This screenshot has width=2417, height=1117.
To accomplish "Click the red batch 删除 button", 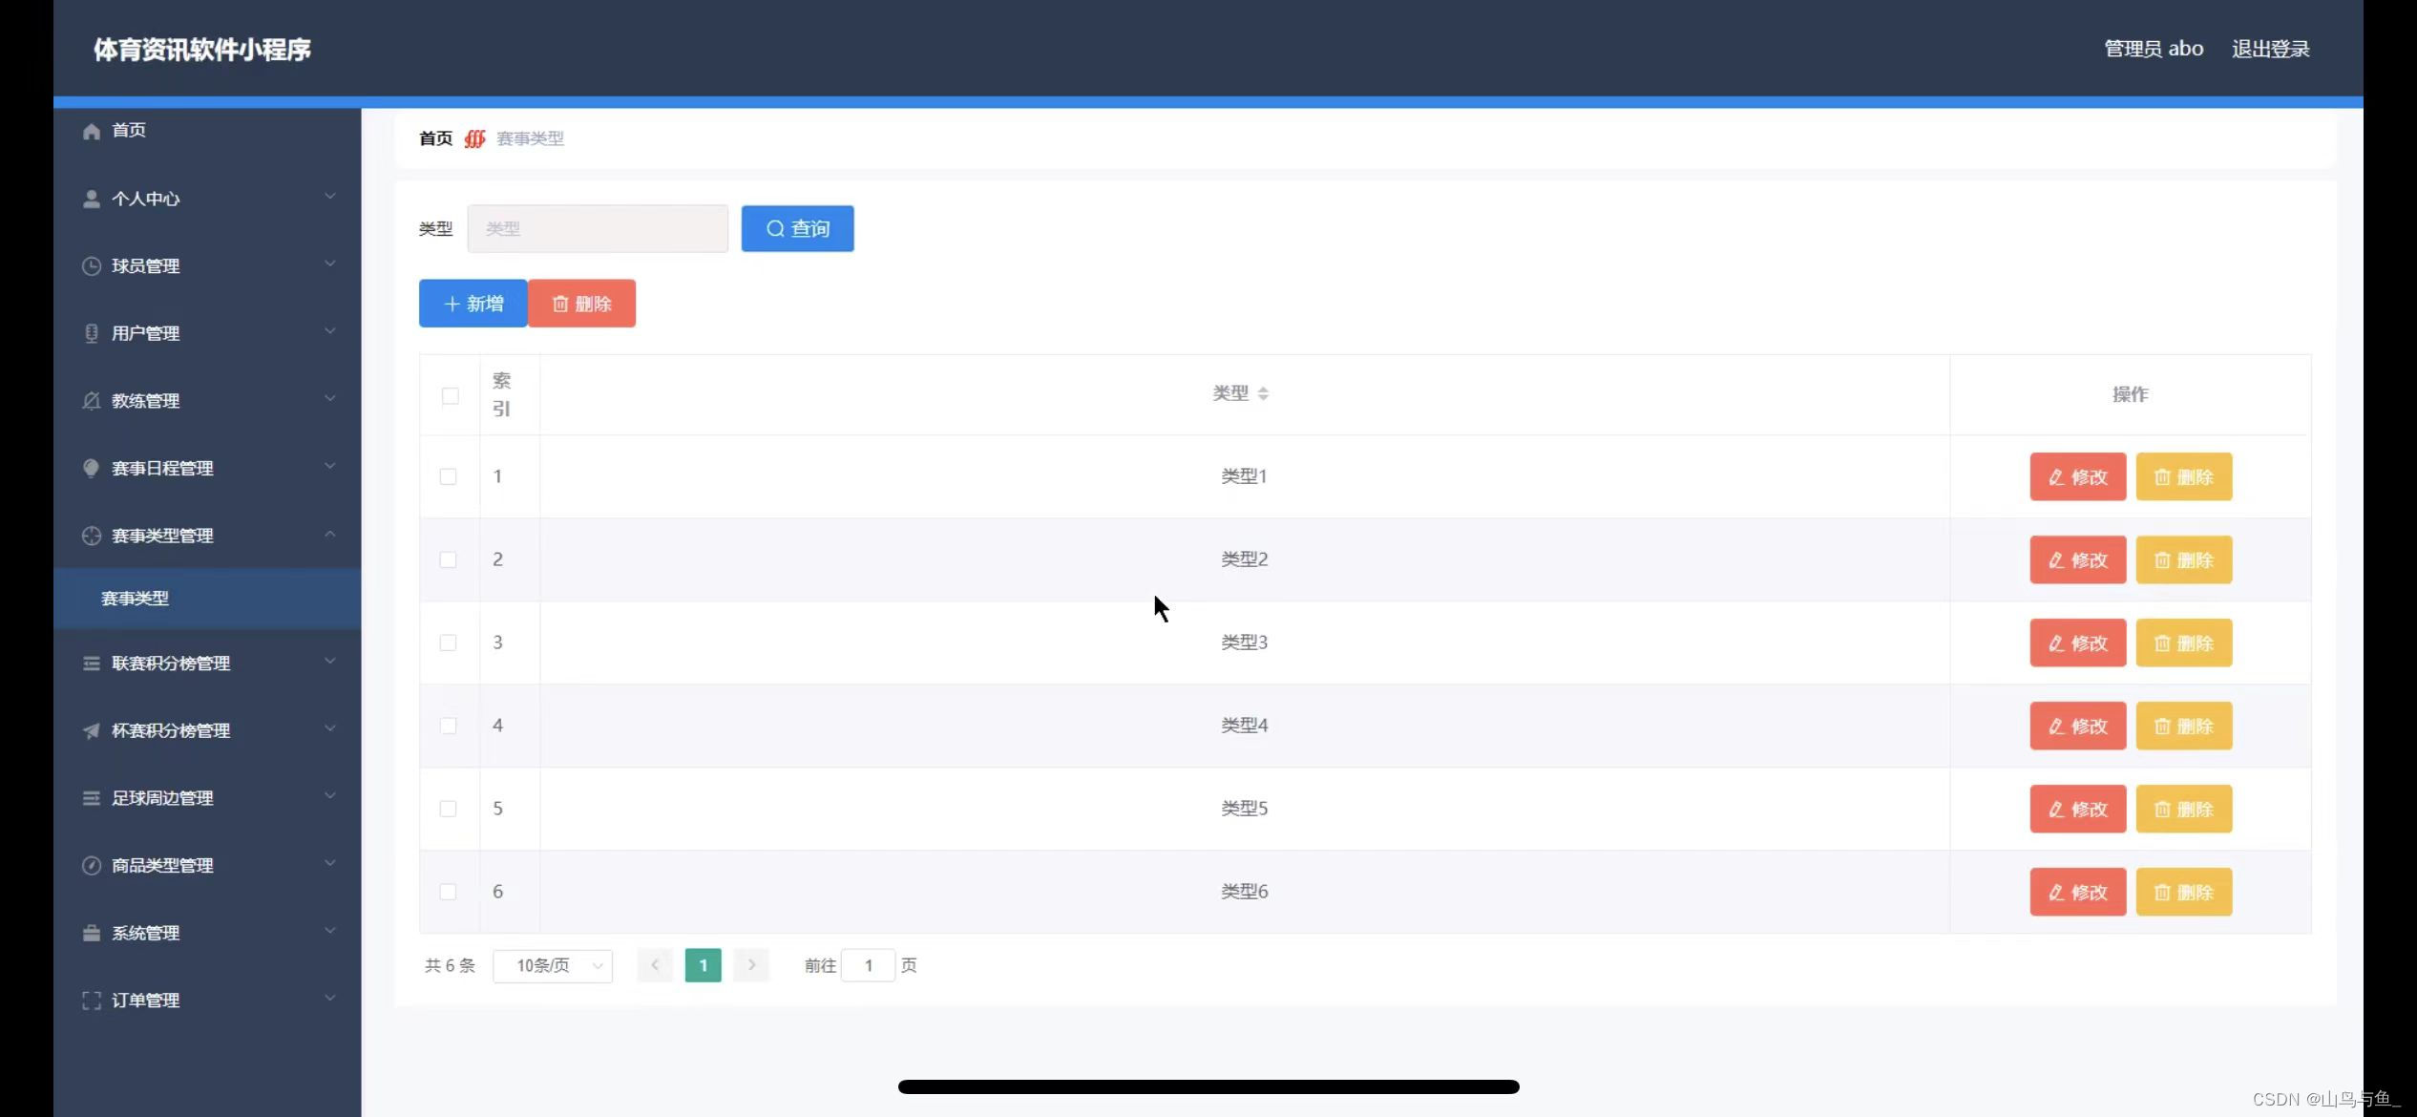I will [x=581, y=304].
